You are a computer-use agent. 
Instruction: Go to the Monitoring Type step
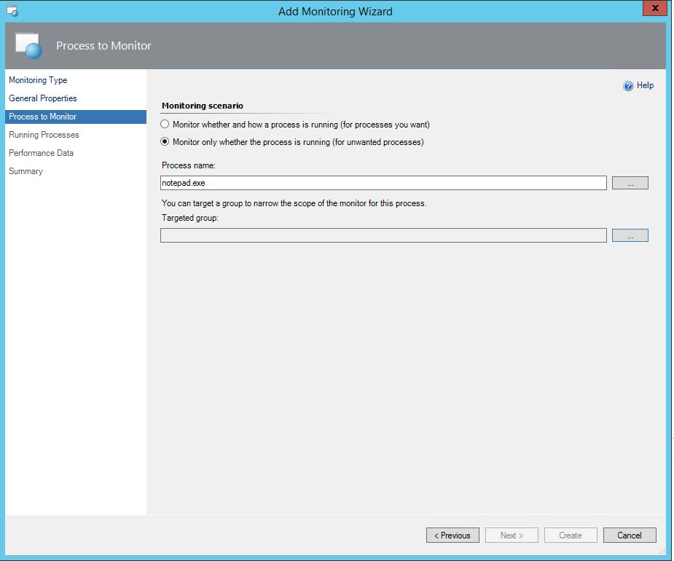pos(38,80)
